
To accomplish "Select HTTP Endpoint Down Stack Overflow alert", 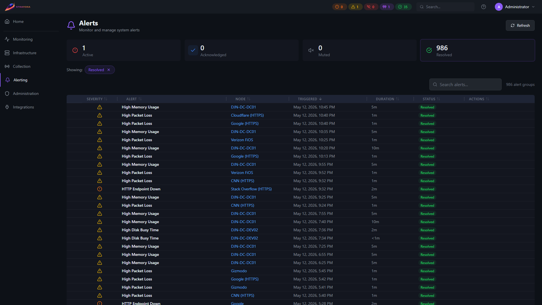I will click(x=141, y=189).
